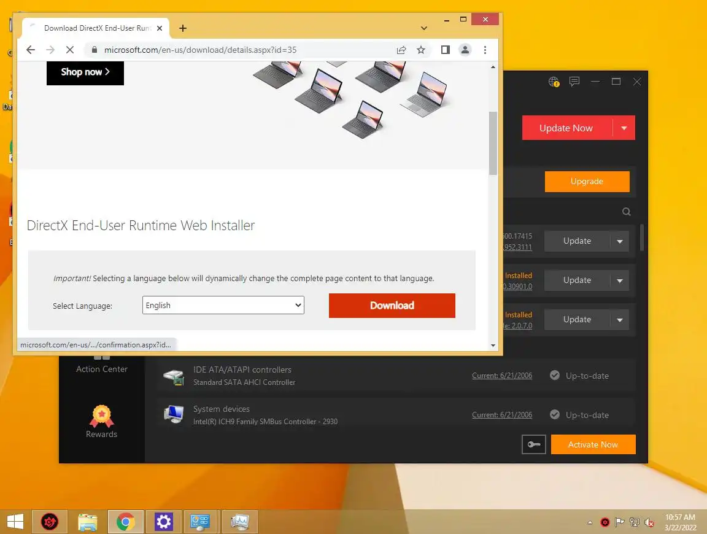Expand dropdown beside the 2.0.7.0 Update button
Screen dimensions: 707x534
tap(620, 320)
